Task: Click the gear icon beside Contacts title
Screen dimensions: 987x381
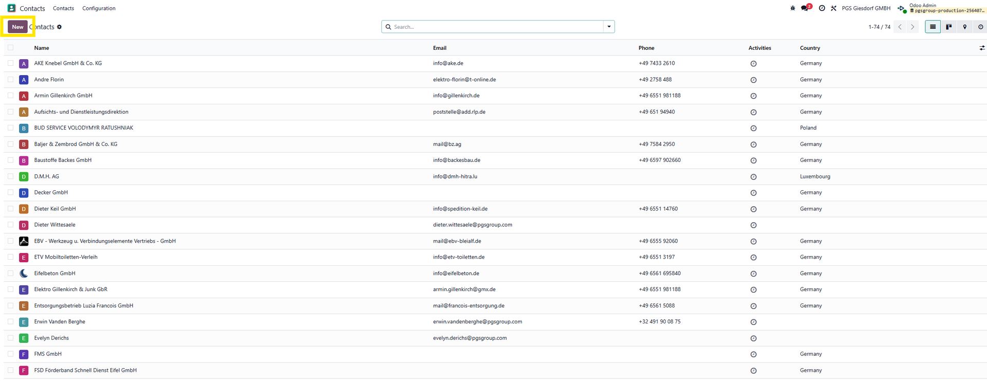Action: pyautogui.click(x=60, y=27)
